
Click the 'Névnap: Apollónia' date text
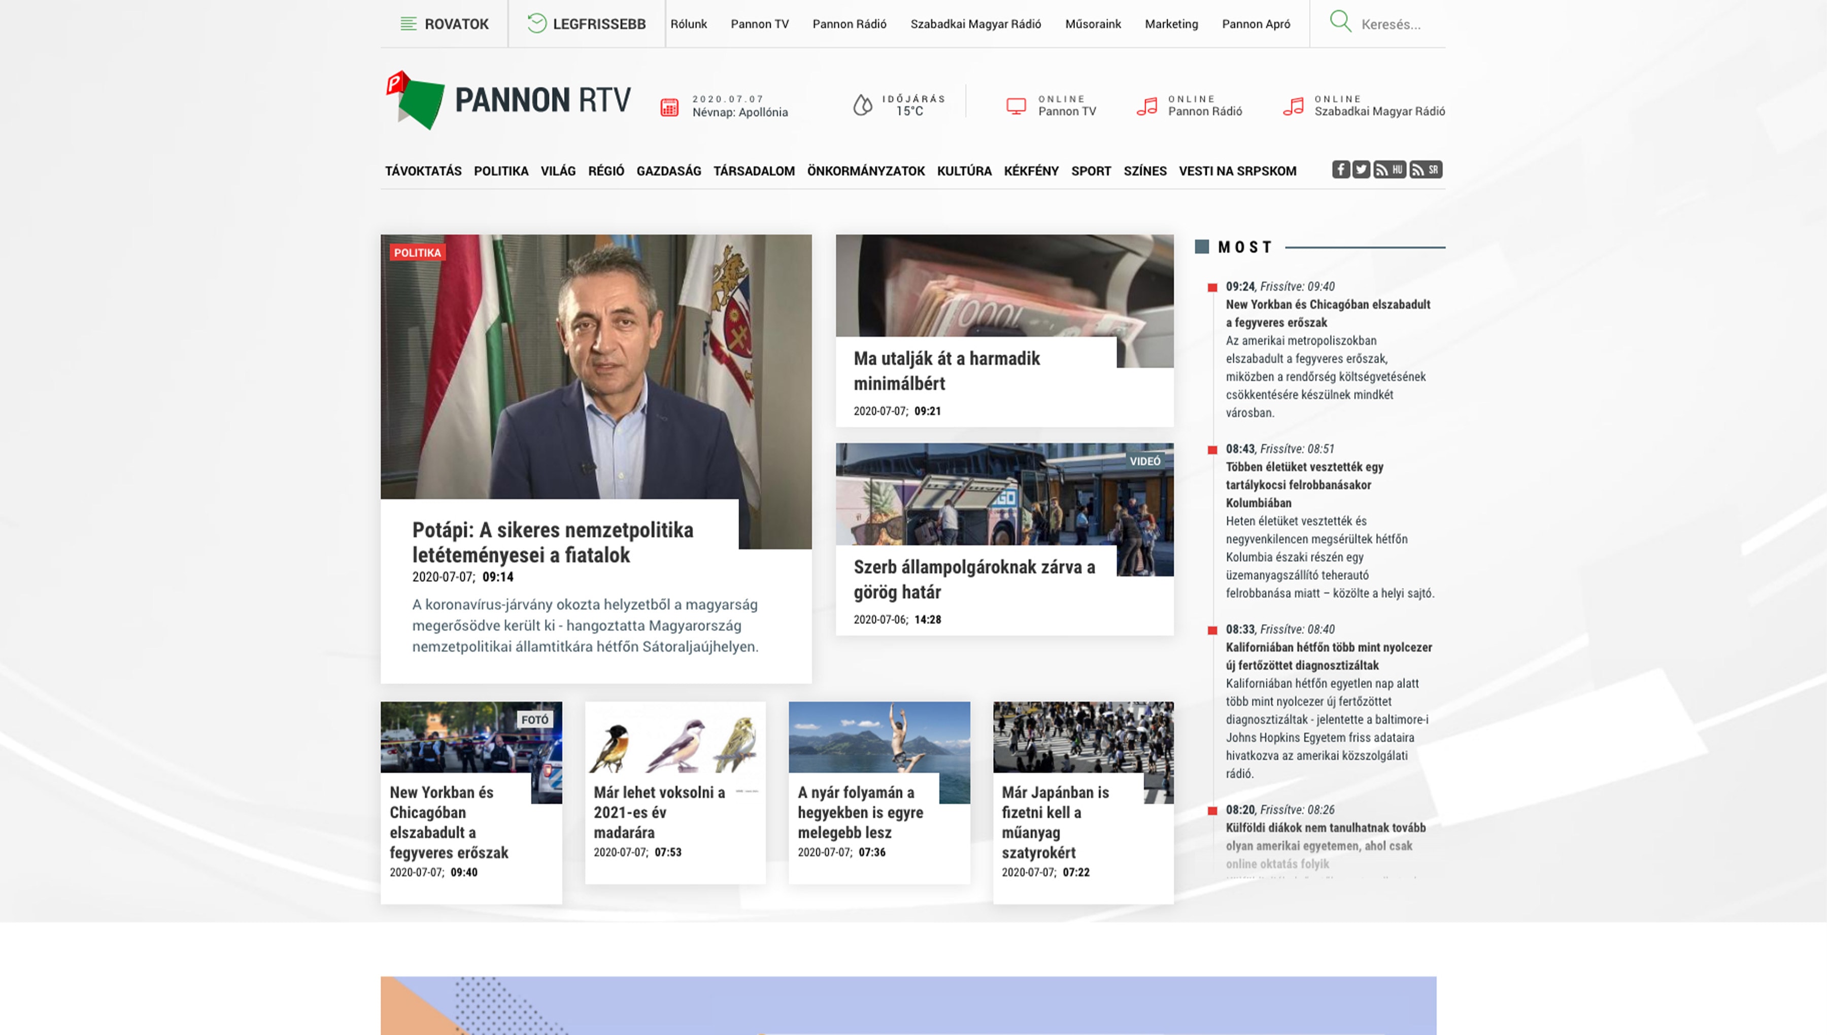(x=739, y=112)
